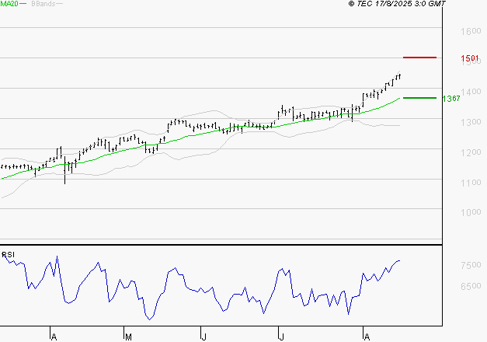The width and height of the screenshot is (487, 342).
Task: Click the rightmost A month label
Action: (366, 337)
